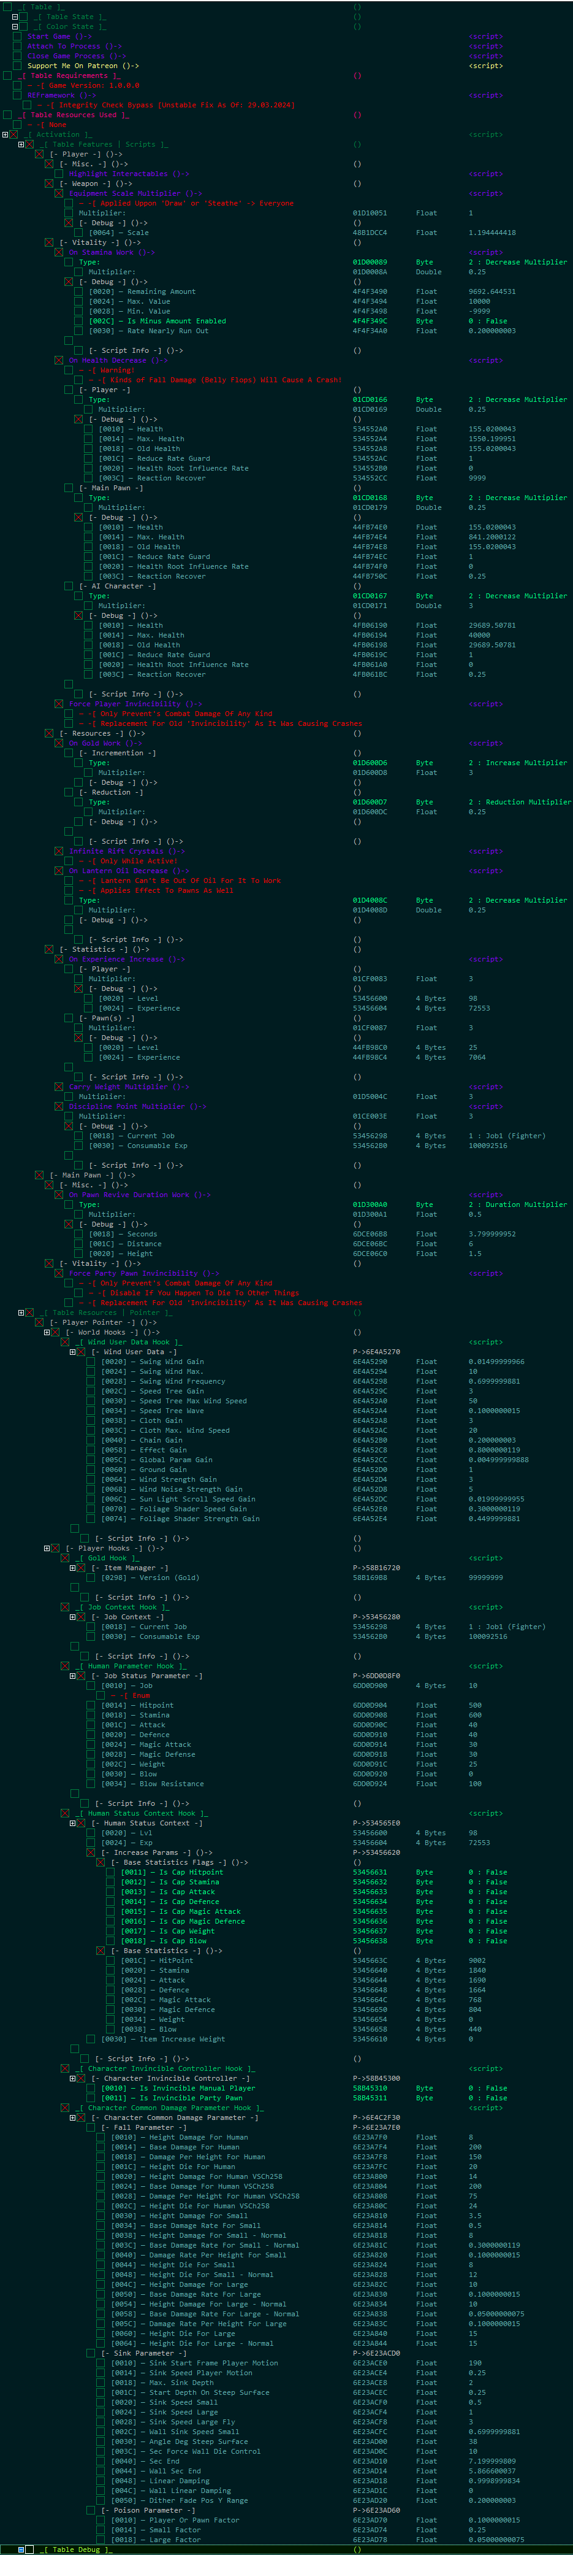
Task: Uncheck the Equipment Scale Multiplier box
Action: click(x=58, y=193)
